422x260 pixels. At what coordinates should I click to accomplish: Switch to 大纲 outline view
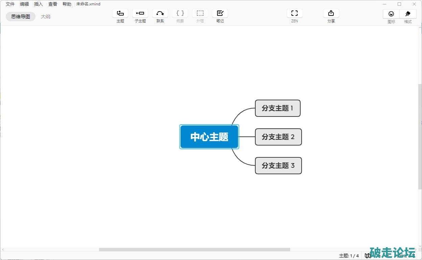pos(46,17)
